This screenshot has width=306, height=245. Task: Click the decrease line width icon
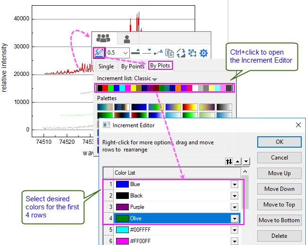click(147, 53)
